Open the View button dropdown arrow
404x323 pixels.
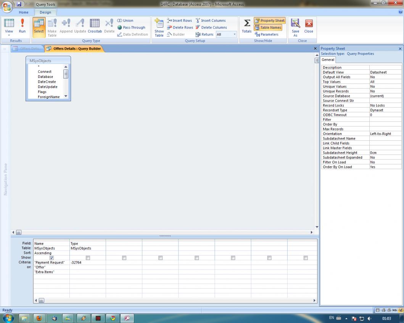tap(9, 35)
